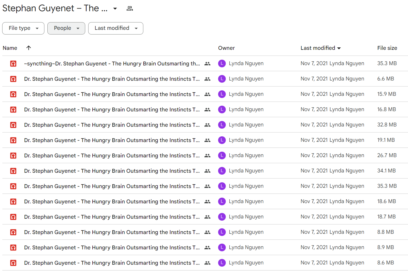
Task: Click the File size column header
Action: pyautogui.click(x=387, y=48)
